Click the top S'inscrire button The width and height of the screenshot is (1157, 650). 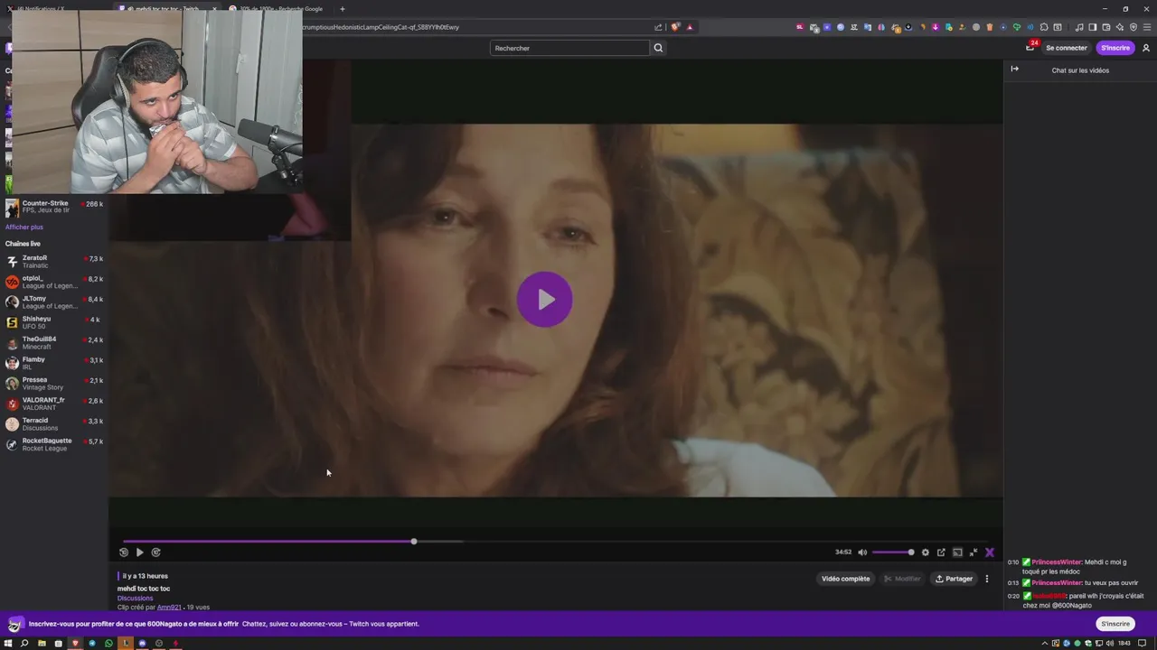(1115, 48)
